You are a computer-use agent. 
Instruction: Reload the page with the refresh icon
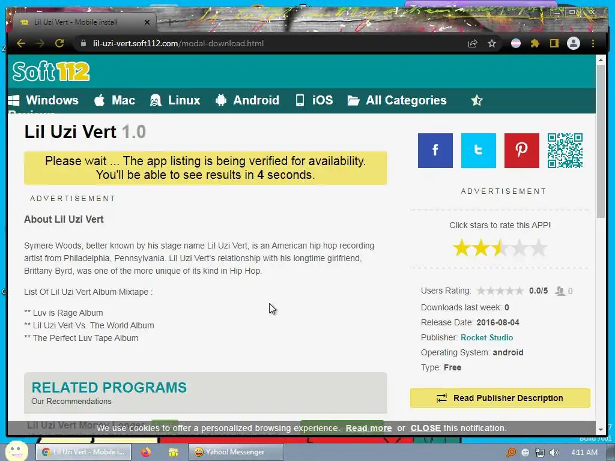click(x=59, y=43)
